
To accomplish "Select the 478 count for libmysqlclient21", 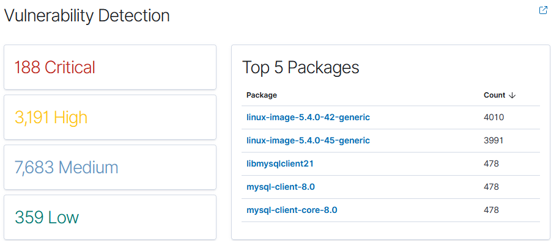I will coord(491,164).
